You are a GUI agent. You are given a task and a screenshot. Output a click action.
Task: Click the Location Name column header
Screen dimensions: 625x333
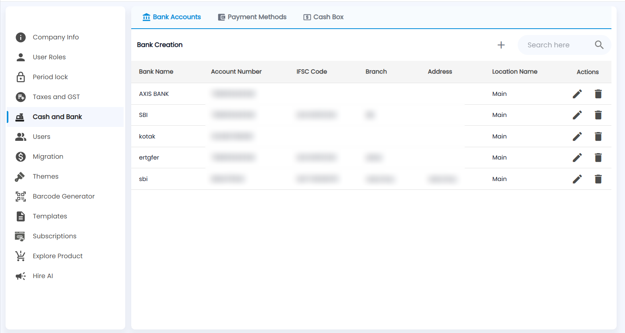pos(515,72)
